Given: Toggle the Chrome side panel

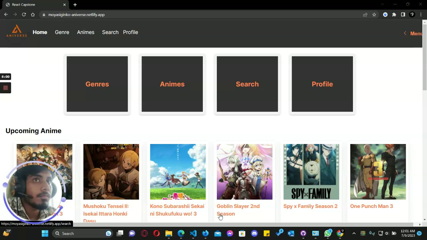Looking at the screenshot, I should pyautogui.click(x=403, y=15).
